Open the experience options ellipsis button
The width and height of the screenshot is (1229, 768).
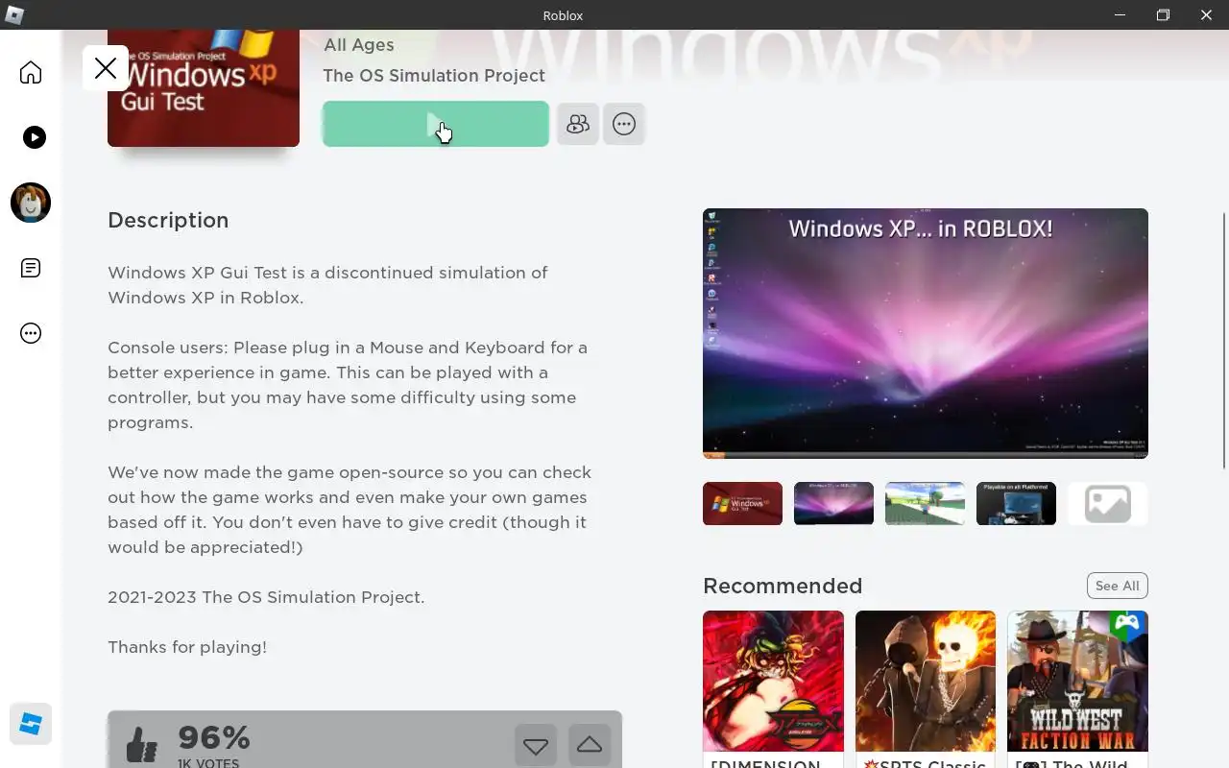point(624,124)
